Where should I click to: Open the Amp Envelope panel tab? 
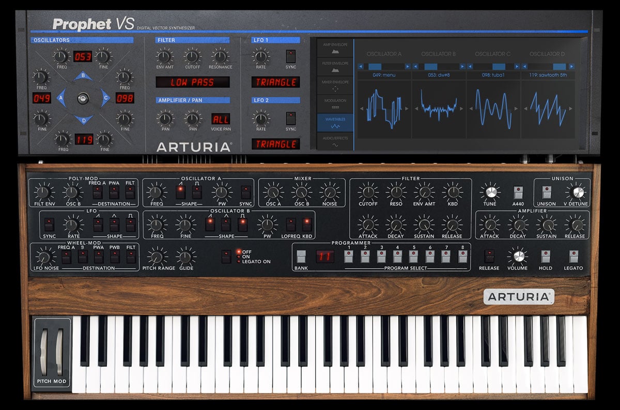click(335, 49)
